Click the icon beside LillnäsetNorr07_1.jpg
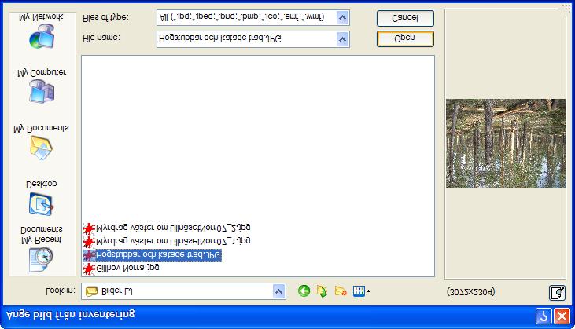575x329 pixels. point(89,242)
